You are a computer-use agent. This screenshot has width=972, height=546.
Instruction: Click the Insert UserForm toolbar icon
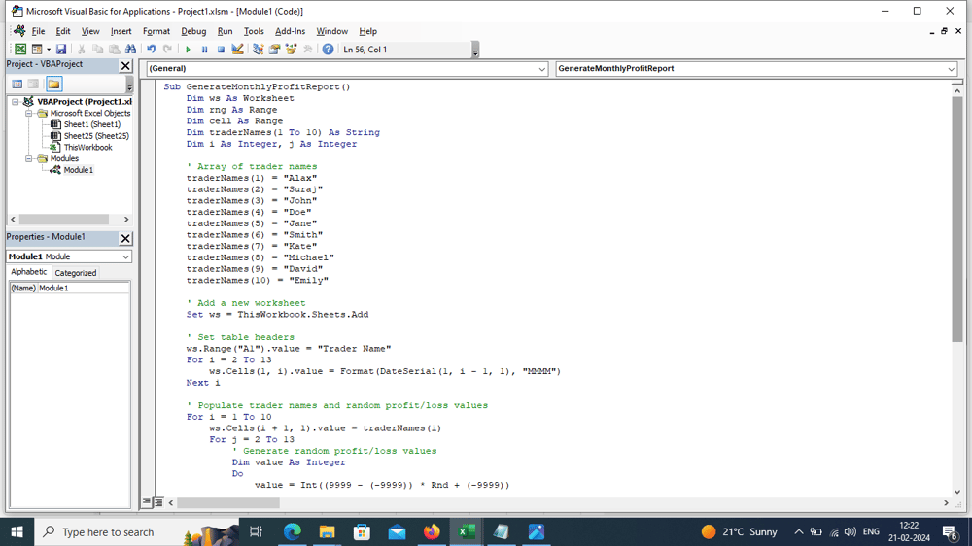pyautogui.click(x=37, y=49)
